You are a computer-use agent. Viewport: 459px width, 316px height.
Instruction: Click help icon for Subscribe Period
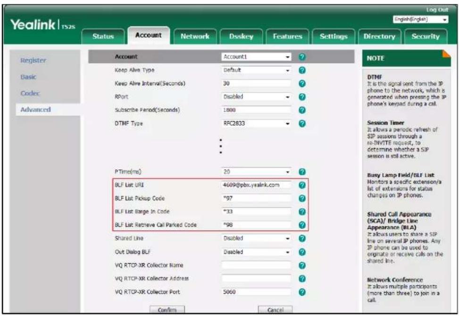(x=302, y=110)
